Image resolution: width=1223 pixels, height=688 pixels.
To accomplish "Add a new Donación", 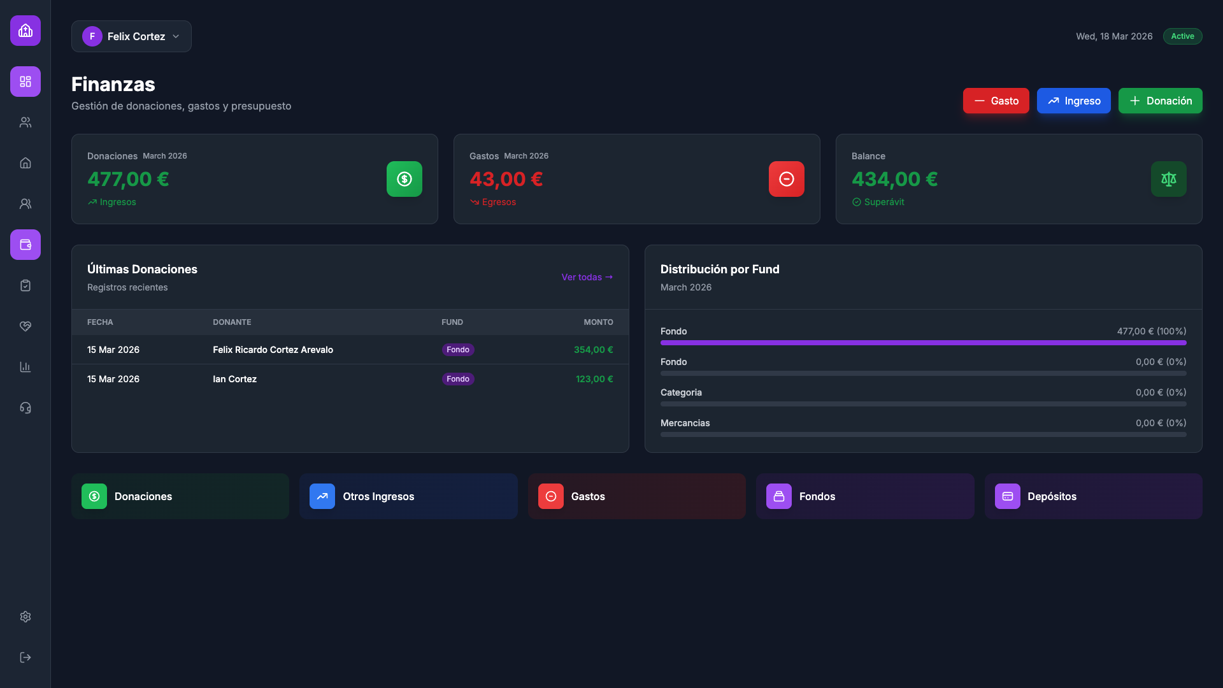I will pyautogui.click(x=1160, y=101).
